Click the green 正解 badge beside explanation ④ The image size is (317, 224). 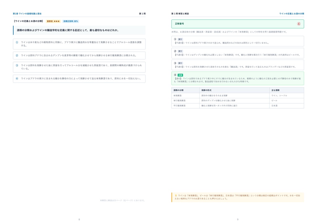(x=180, y=75)
